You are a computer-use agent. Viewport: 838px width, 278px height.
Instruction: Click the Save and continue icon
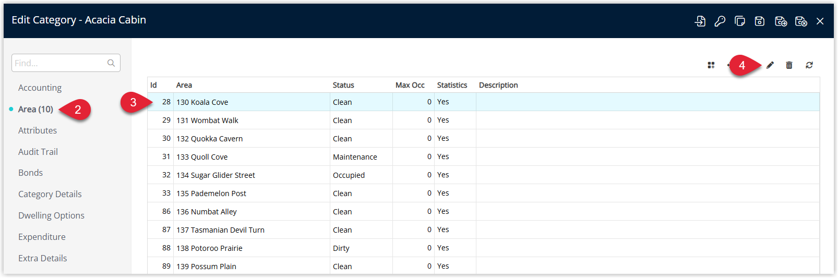coord(781,21)
